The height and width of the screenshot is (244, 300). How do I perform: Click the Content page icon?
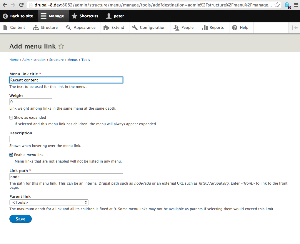[x=5, y=28]
